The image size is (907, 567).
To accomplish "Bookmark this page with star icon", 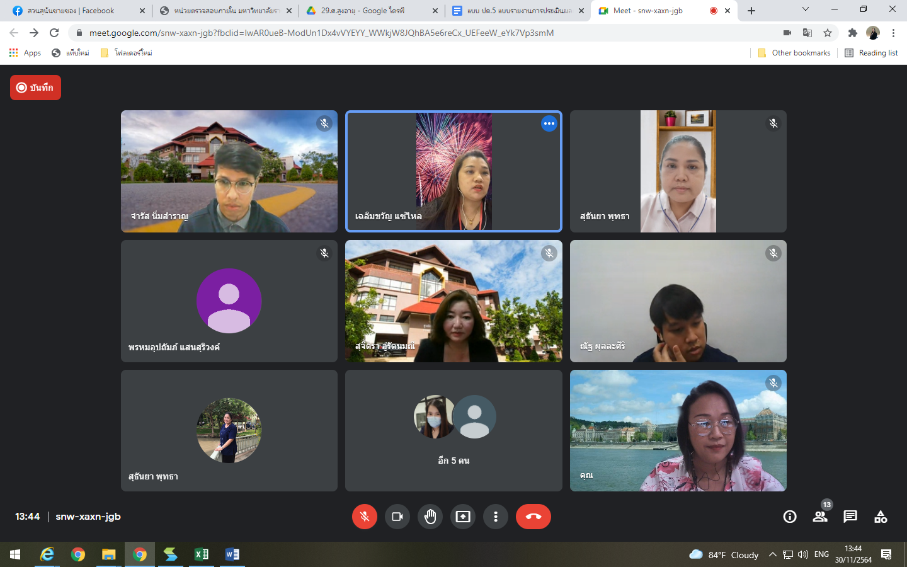I will click(828, 33).
